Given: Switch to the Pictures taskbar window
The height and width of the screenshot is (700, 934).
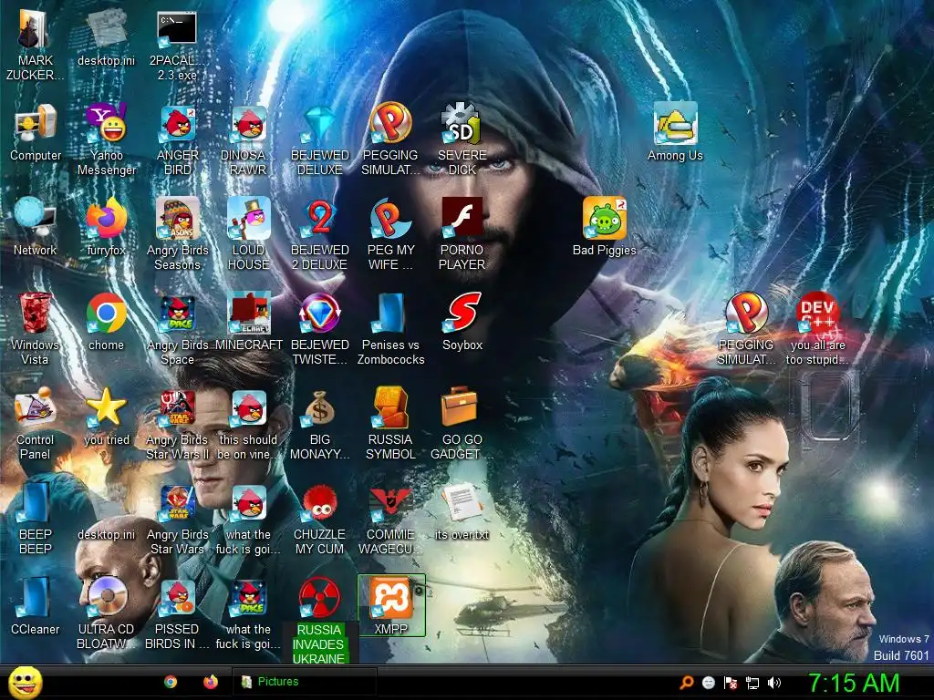Looking at the screenshot, I should coord(305,682).
